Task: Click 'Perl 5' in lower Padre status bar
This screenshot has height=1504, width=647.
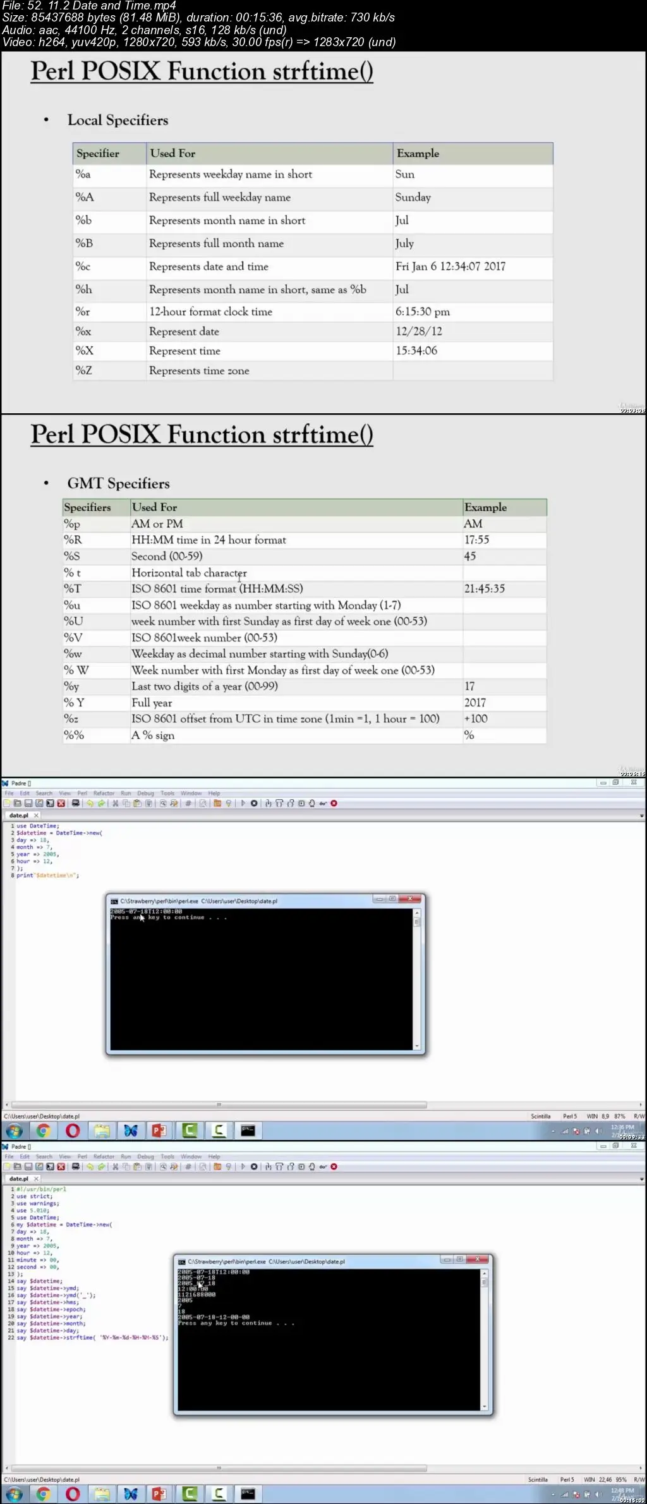Action: pos(567,1479)
